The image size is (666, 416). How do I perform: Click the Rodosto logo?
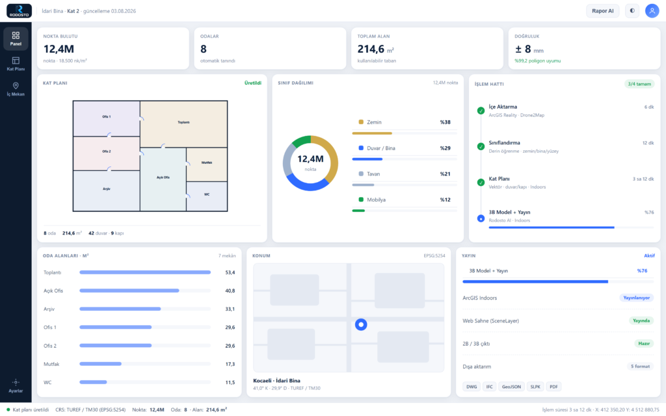(x=19, y=10)
